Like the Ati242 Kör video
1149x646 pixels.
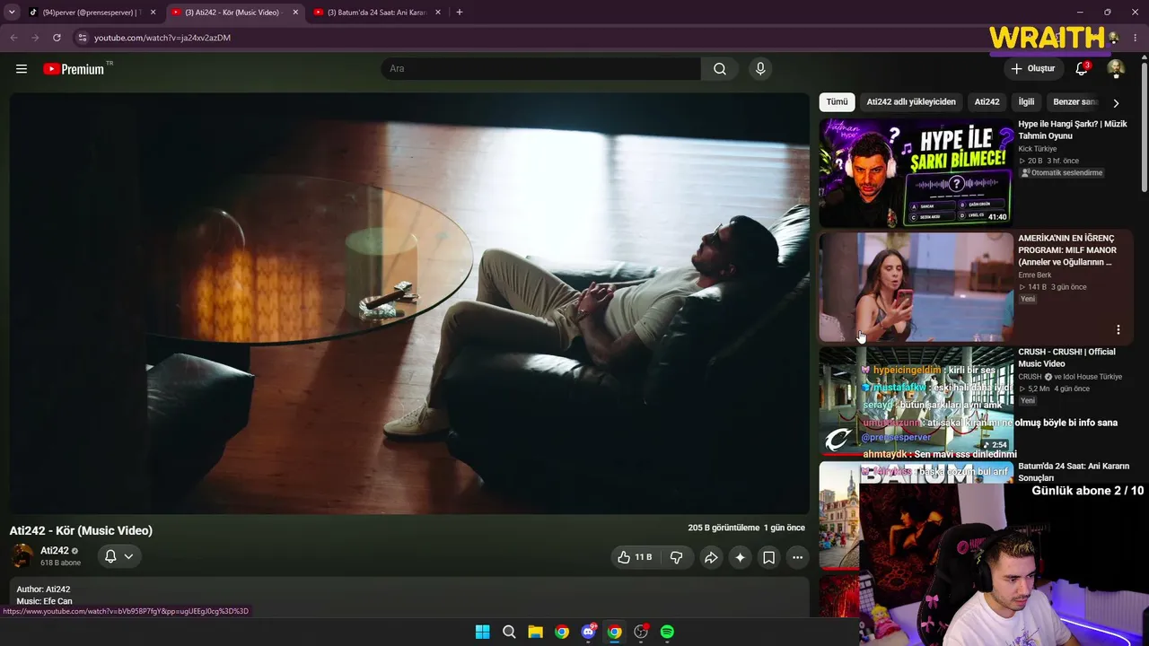(x=634, y=557)
